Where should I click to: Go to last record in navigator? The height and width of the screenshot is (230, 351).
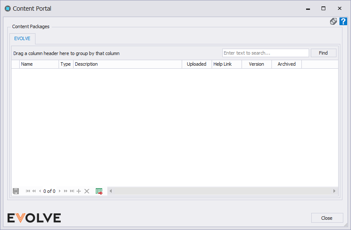point(72,191)
